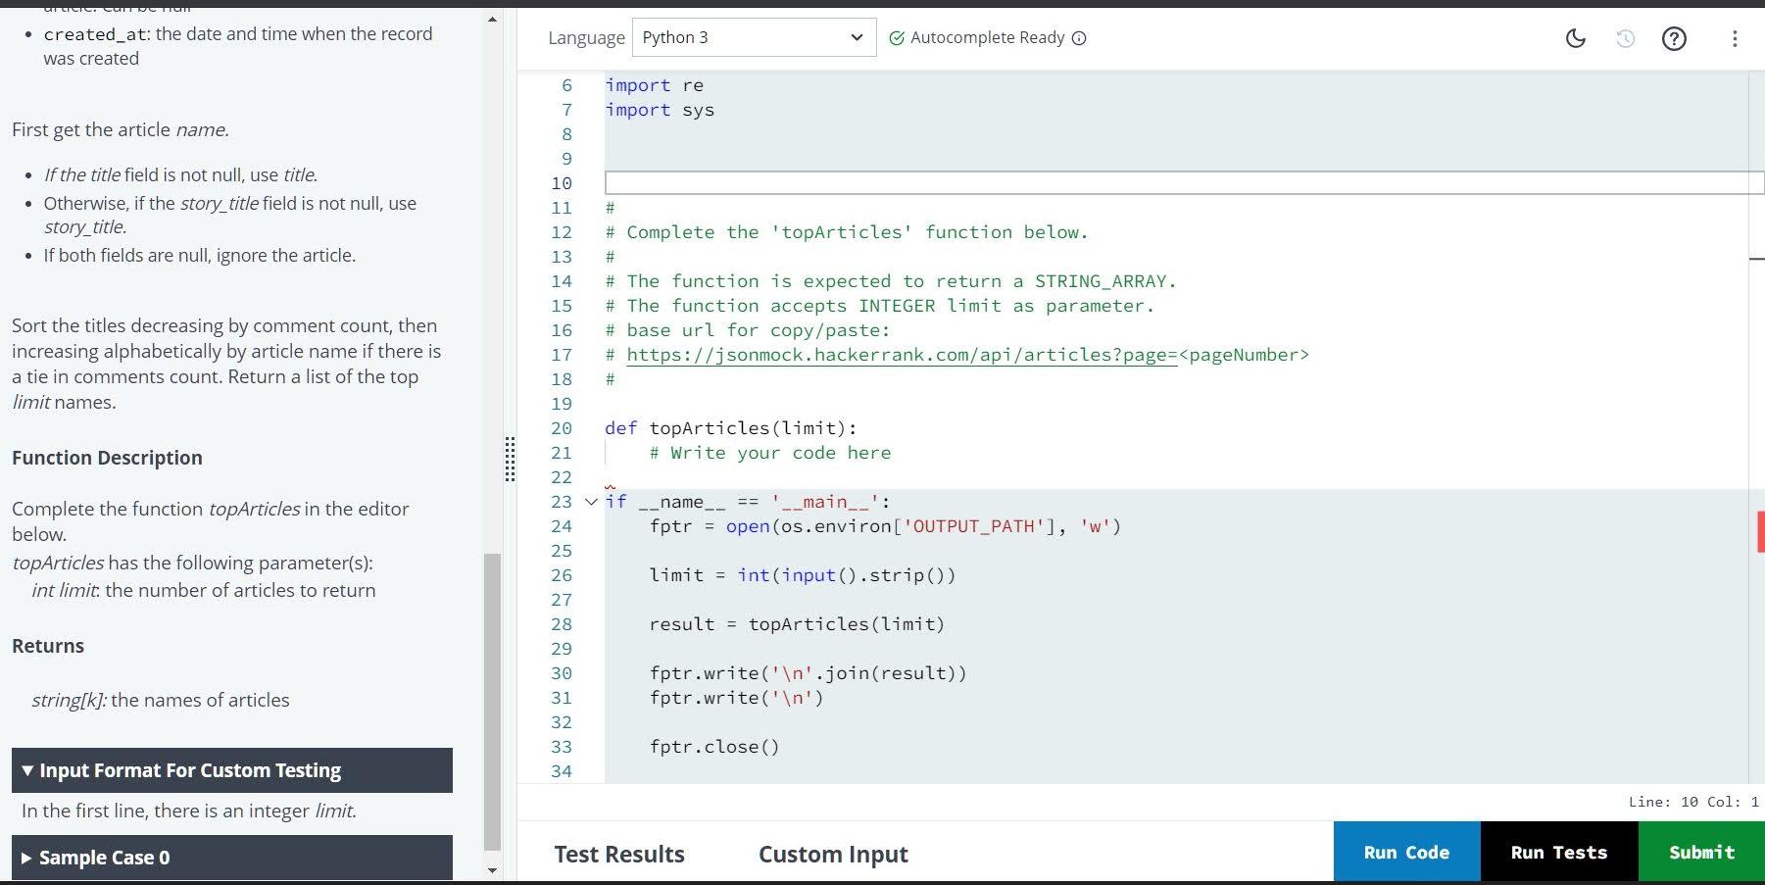
Task: Click the Run Code button
Action: 1406,852
